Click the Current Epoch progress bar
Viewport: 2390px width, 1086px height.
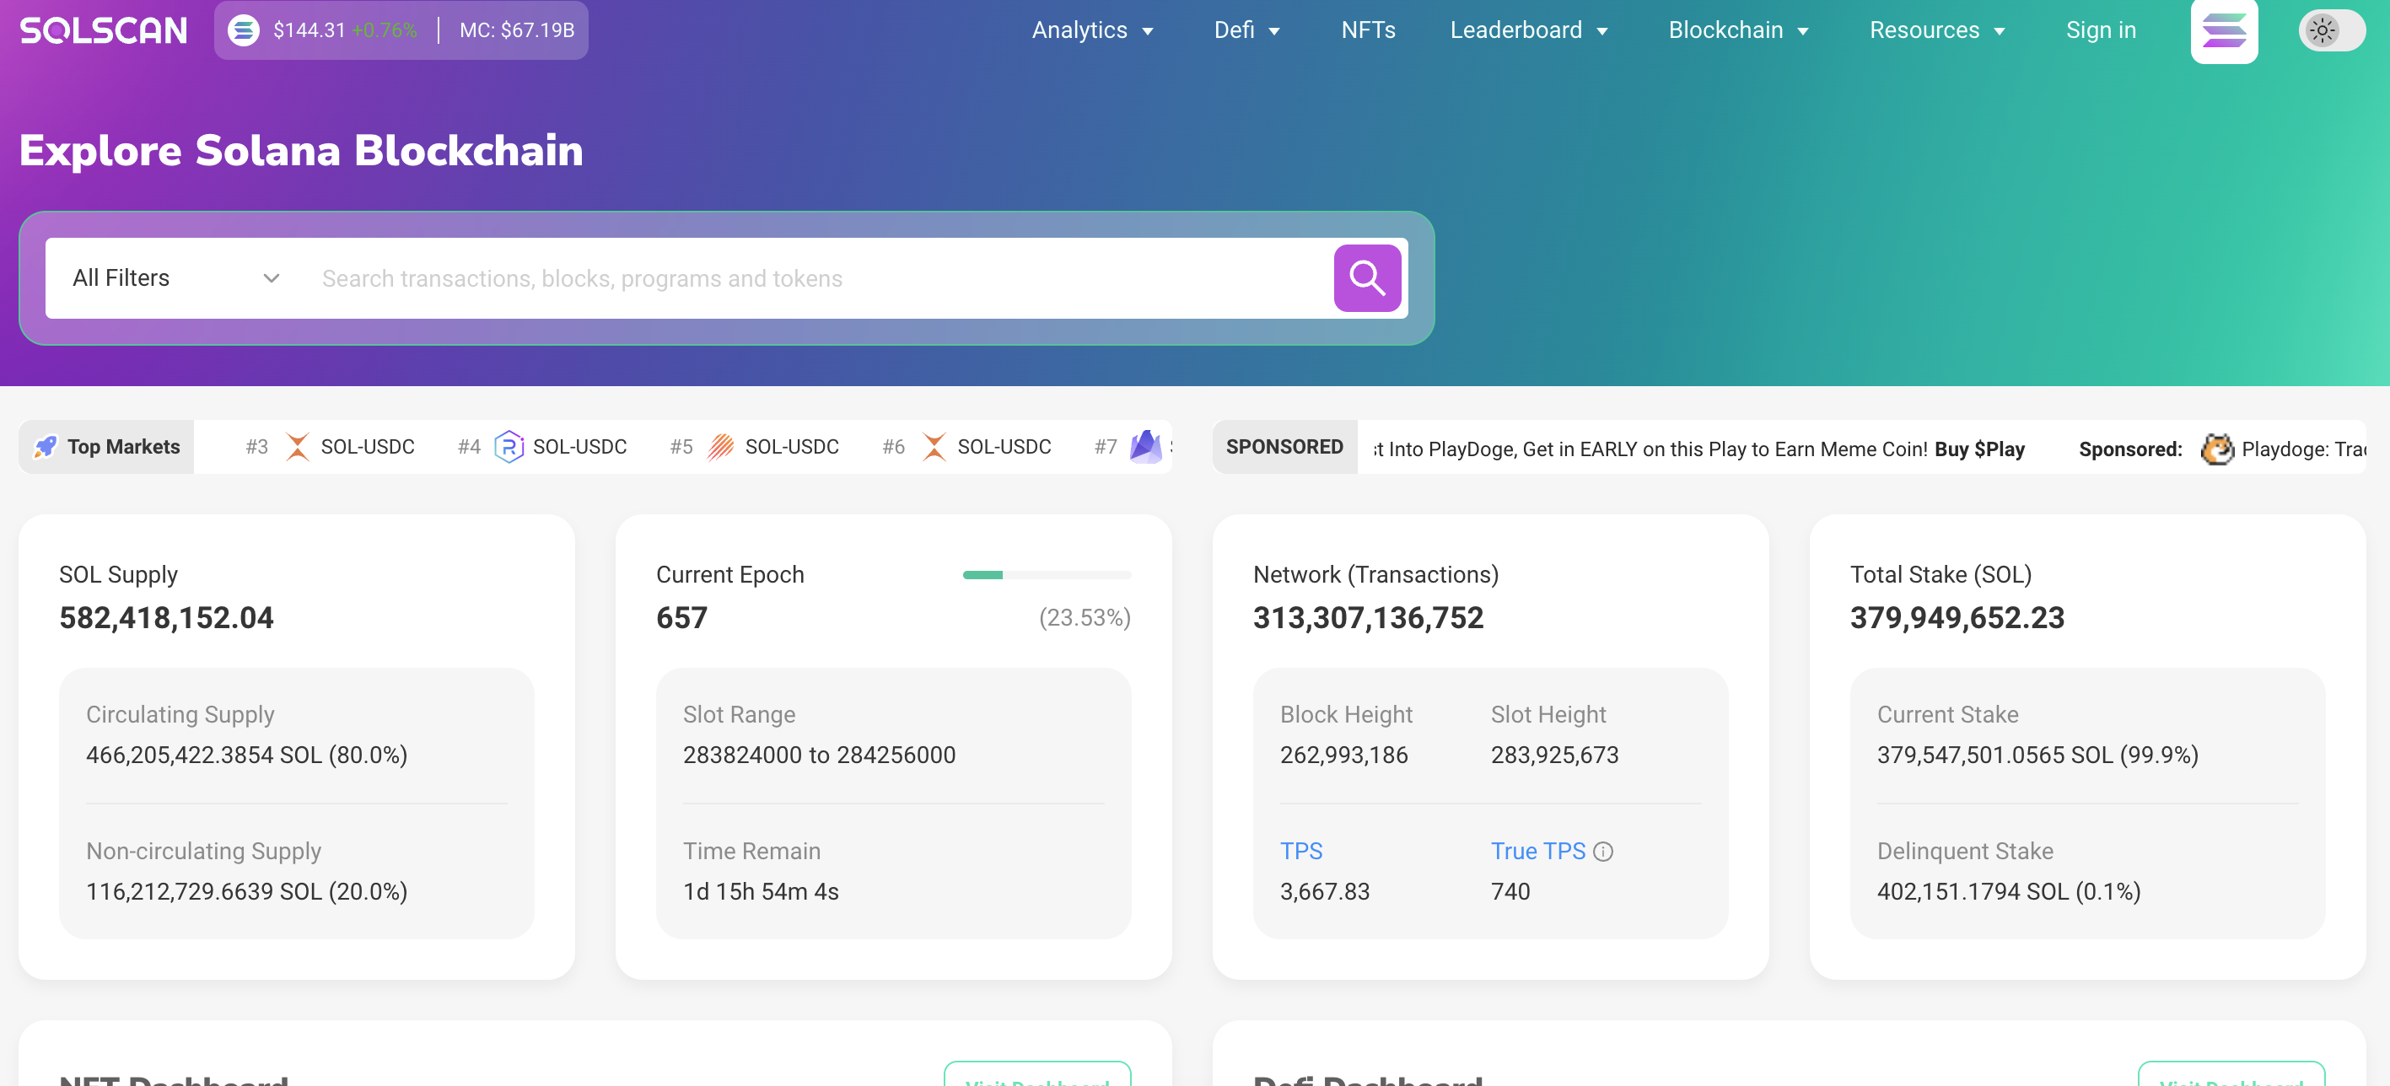click(x=1046, y=575)
